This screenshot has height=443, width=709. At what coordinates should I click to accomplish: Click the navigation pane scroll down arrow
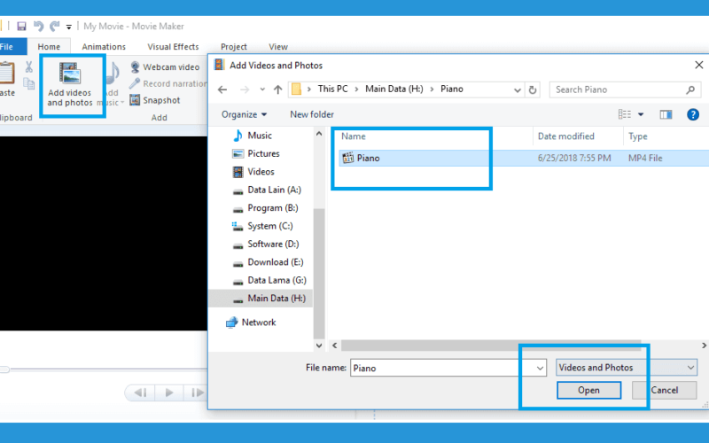coord(319,346)
